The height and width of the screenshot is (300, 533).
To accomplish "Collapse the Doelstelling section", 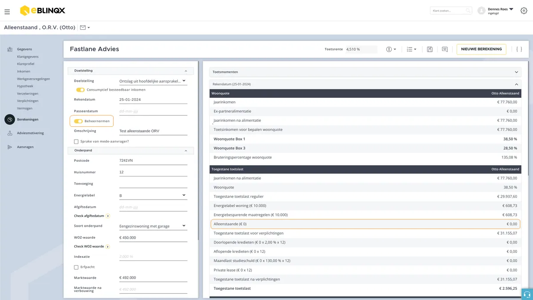I will (186, 71).
